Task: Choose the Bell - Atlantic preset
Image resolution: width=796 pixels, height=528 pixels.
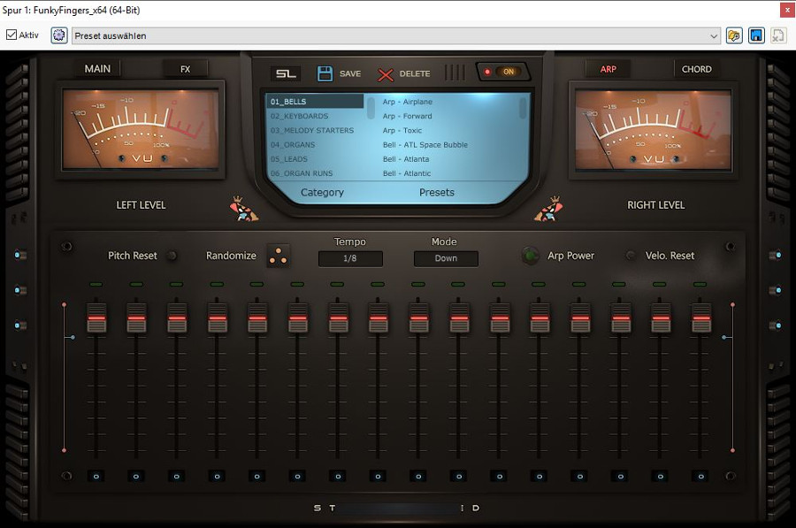Action: pos(407,173)
